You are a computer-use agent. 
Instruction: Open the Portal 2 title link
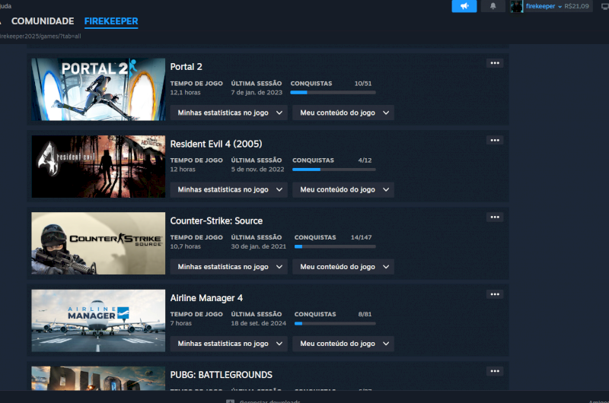pos(186,67)
